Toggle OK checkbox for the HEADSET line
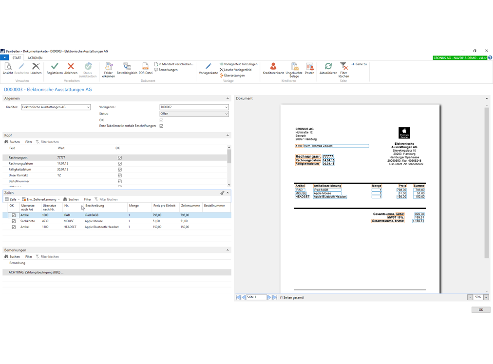The width and height of the screenshot is (493, 364). click(14, 227)
